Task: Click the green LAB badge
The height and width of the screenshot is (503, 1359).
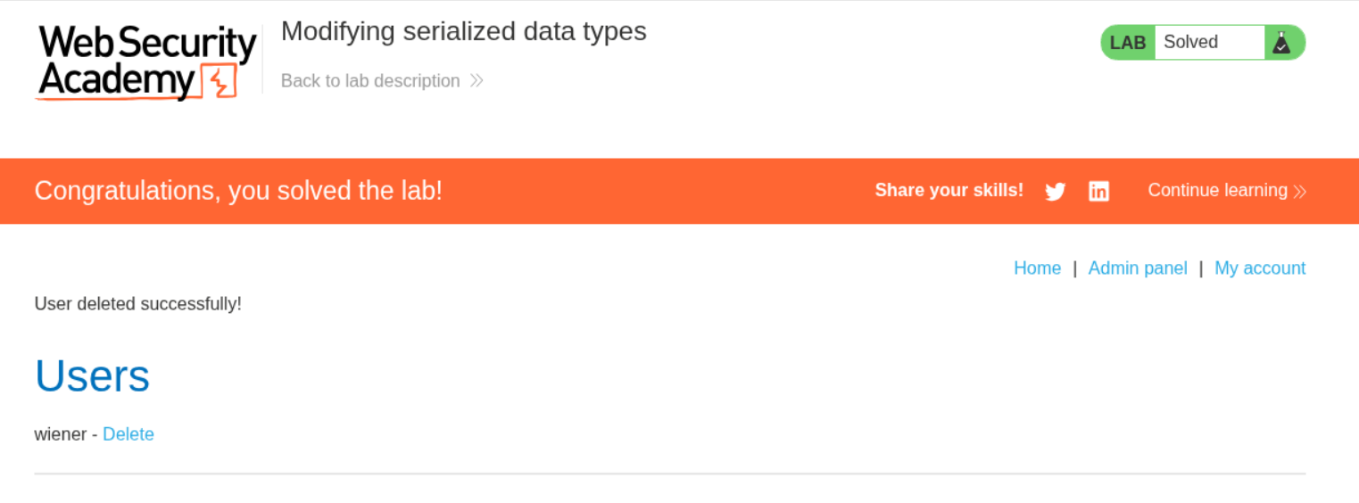Action: point(1128,43)
